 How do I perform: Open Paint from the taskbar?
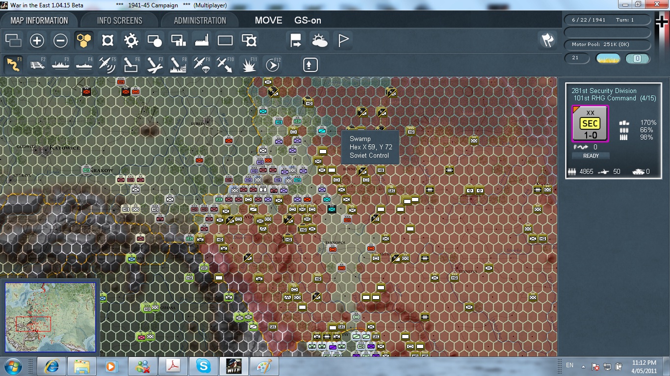[264, 366]
